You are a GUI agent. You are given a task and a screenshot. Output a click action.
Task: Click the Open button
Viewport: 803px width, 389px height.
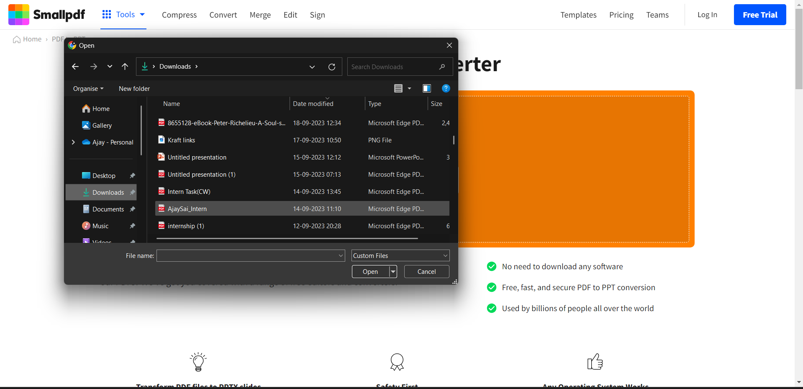370,272
